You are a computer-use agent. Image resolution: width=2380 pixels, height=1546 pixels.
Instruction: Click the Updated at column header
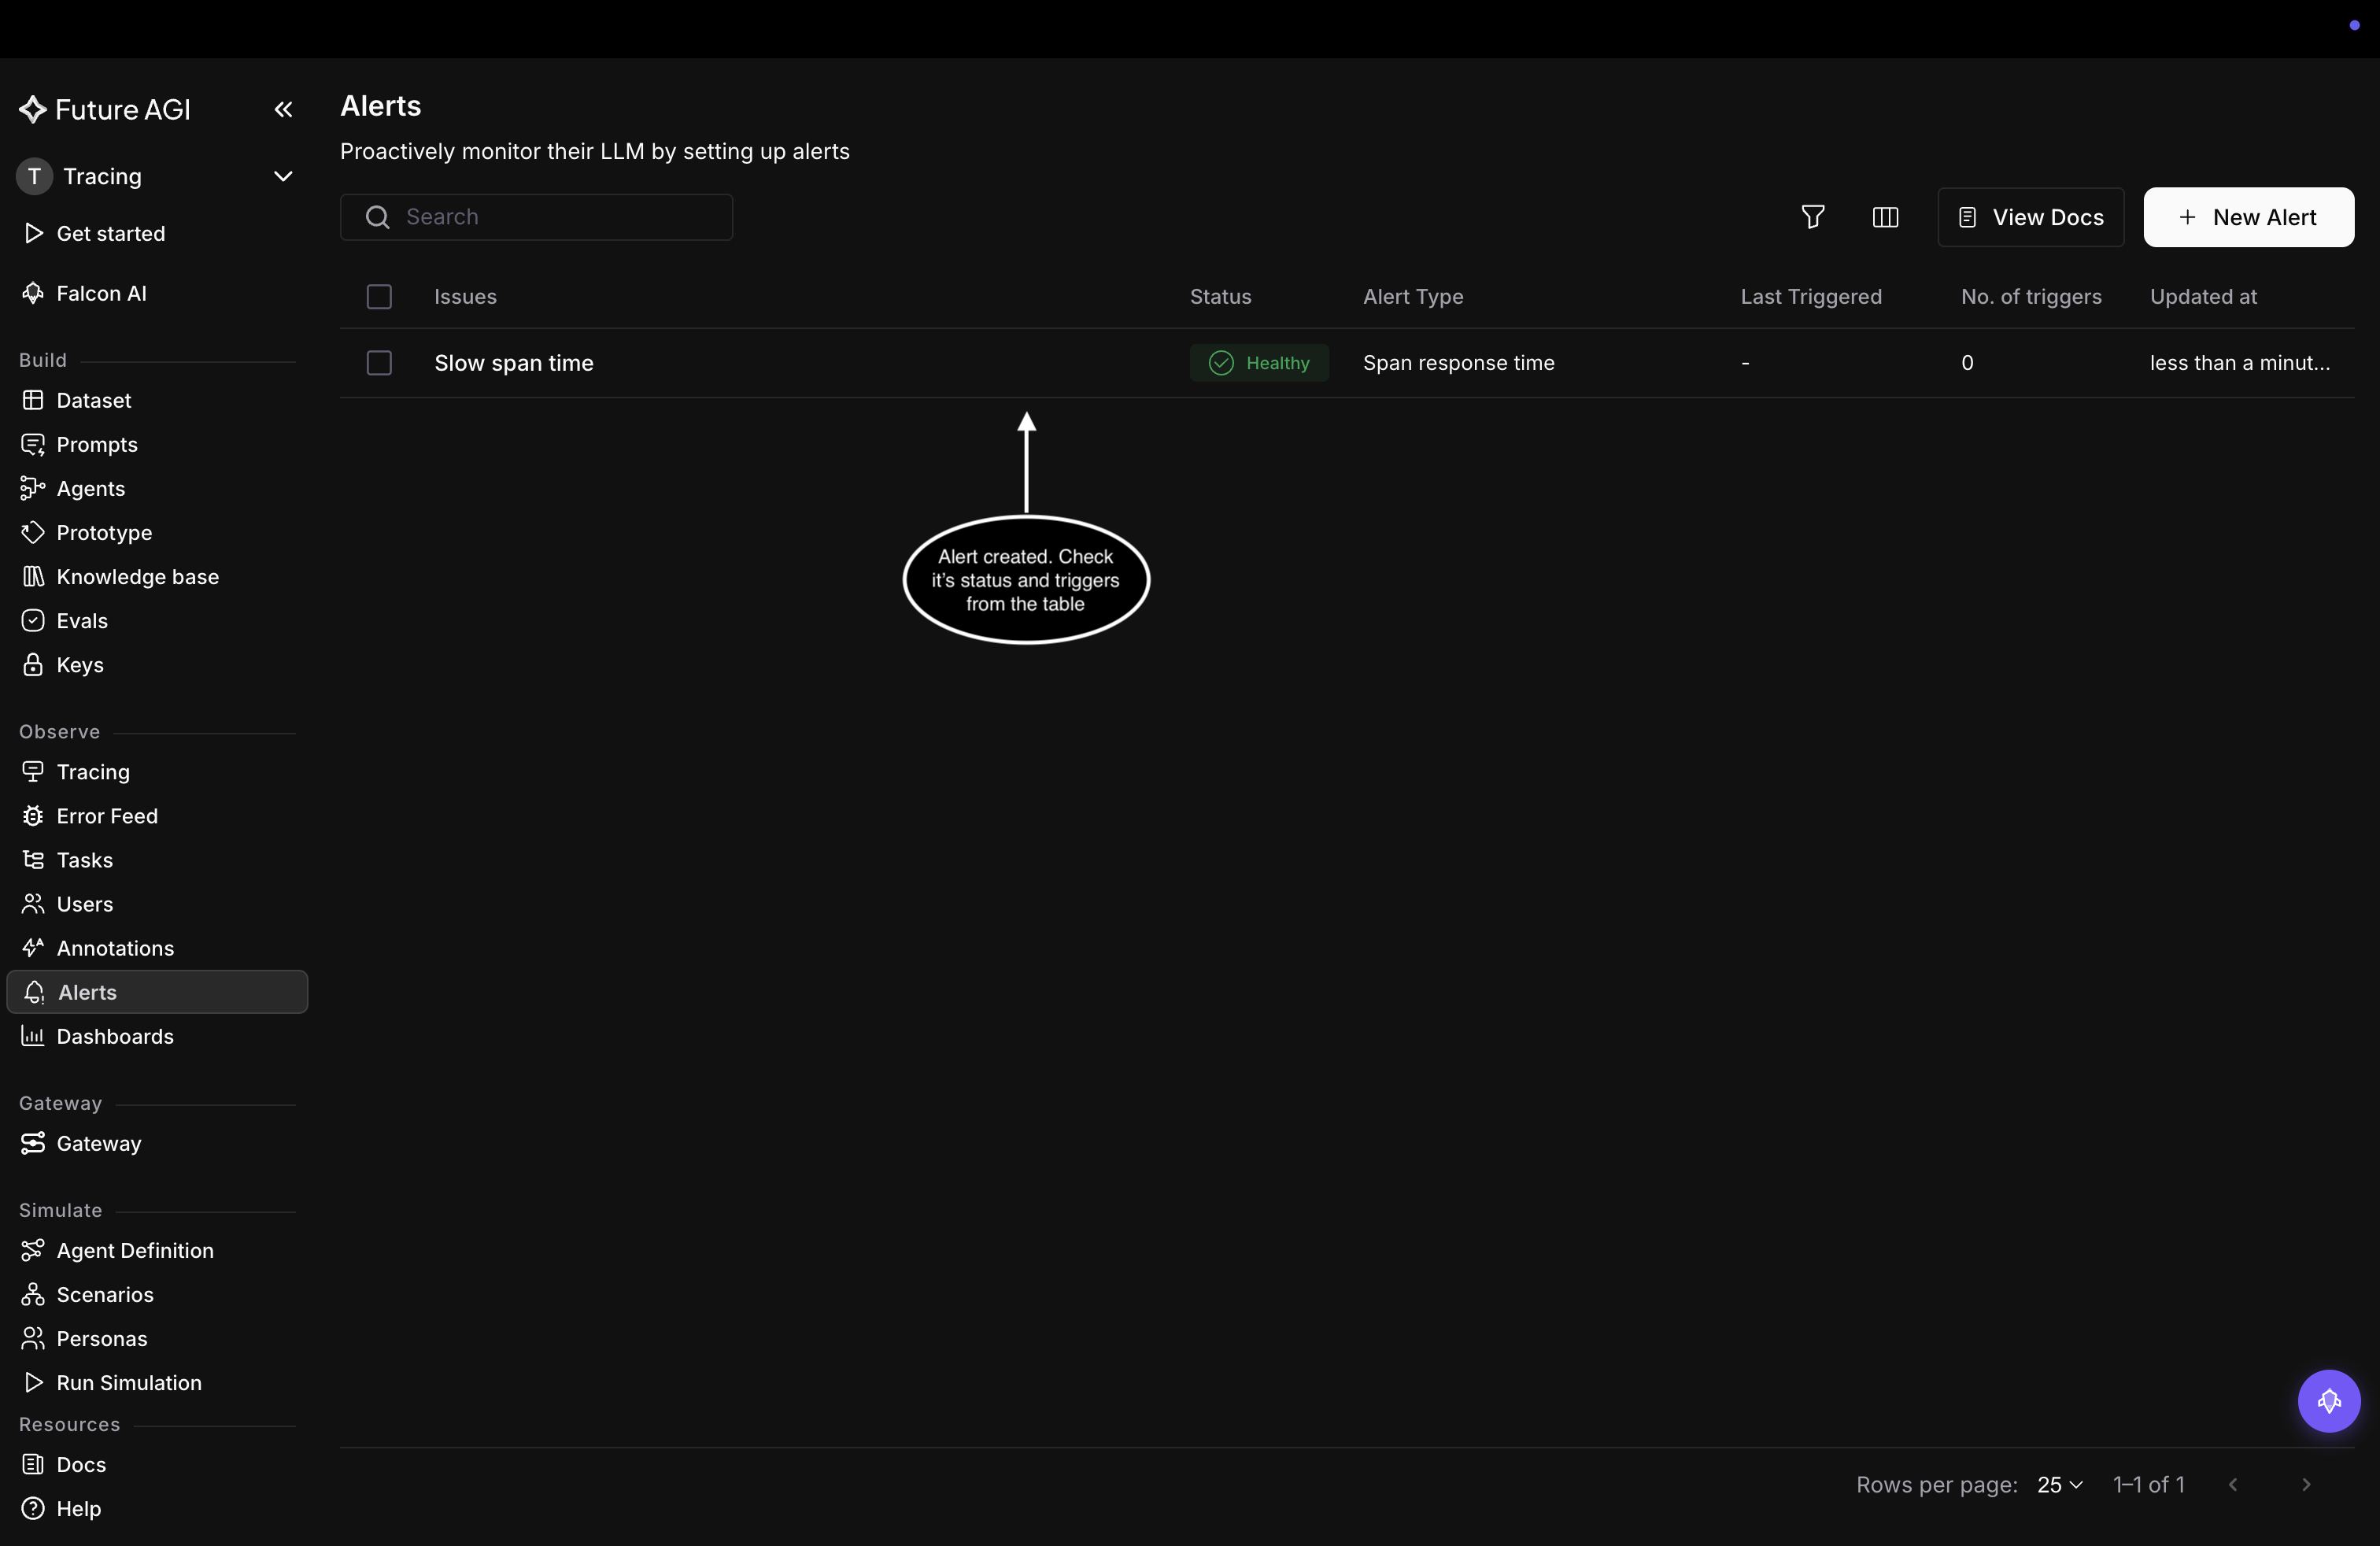tap(2203, 296)
